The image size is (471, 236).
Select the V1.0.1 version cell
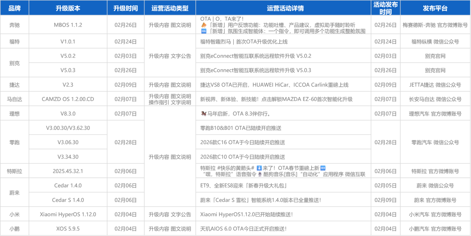pos(68,41)
